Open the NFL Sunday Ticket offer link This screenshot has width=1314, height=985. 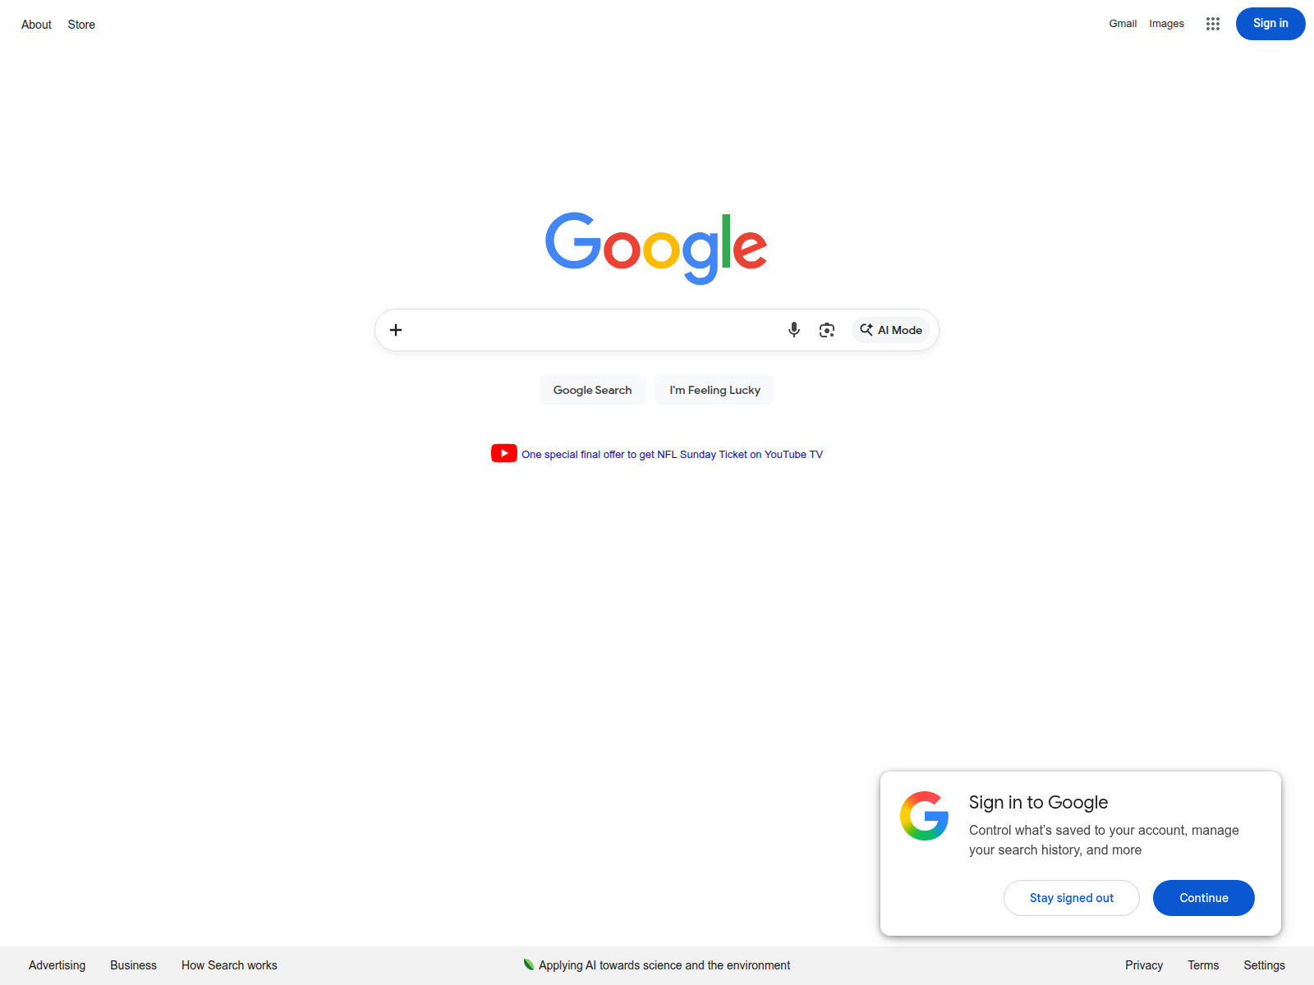pyautogui.click(x=672, y=454)
